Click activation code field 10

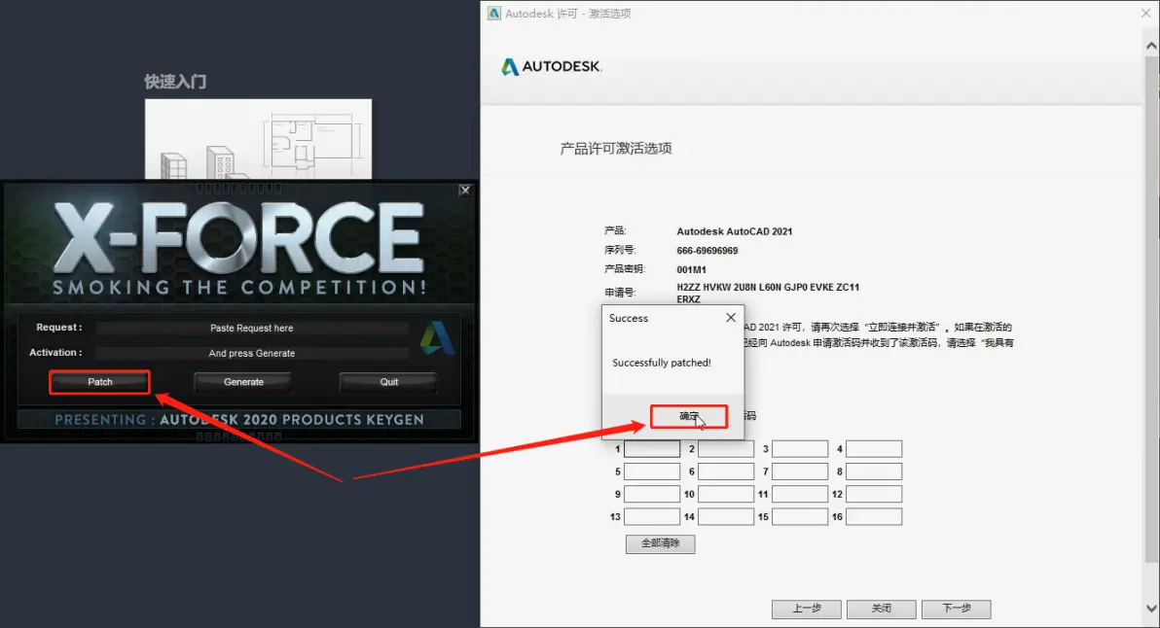(726, 494)
